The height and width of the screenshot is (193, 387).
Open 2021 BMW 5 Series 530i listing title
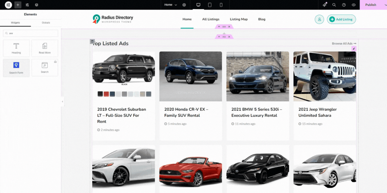(x=257, y=112)
